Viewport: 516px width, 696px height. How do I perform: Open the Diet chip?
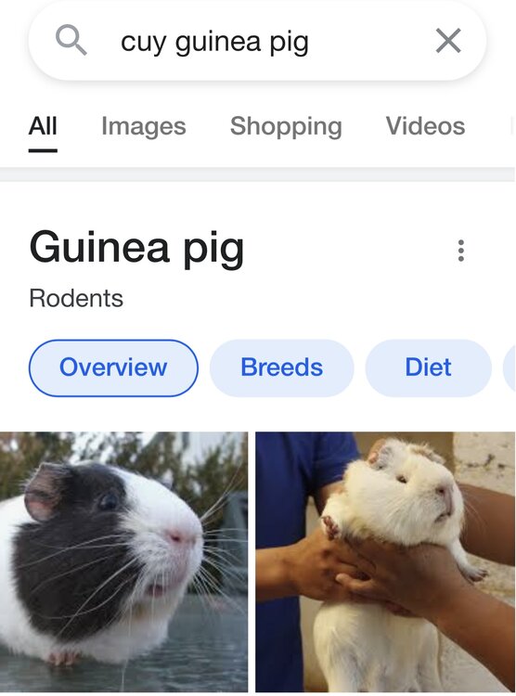pyautogui.click(x=428, y=368)
